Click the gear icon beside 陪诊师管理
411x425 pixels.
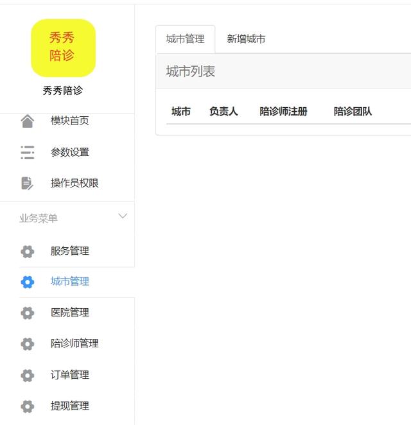[27, 343]
